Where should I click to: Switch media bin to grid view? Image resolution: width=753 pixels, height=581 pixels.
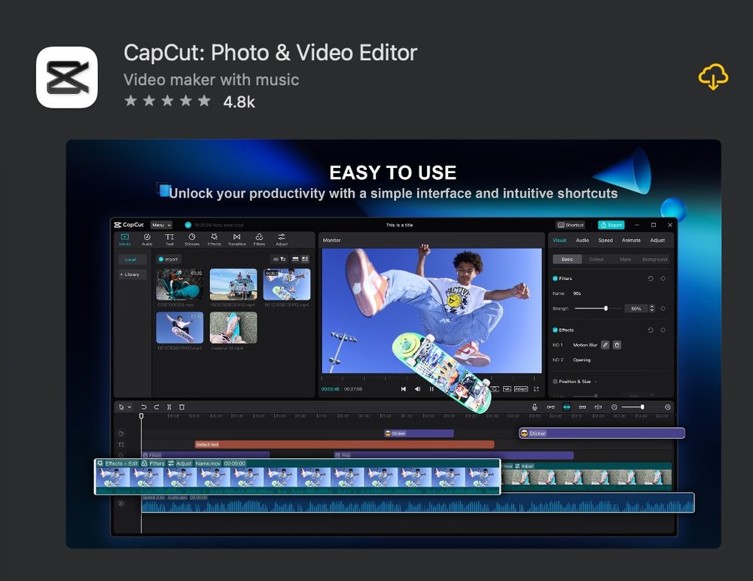(x=305, y=260)
